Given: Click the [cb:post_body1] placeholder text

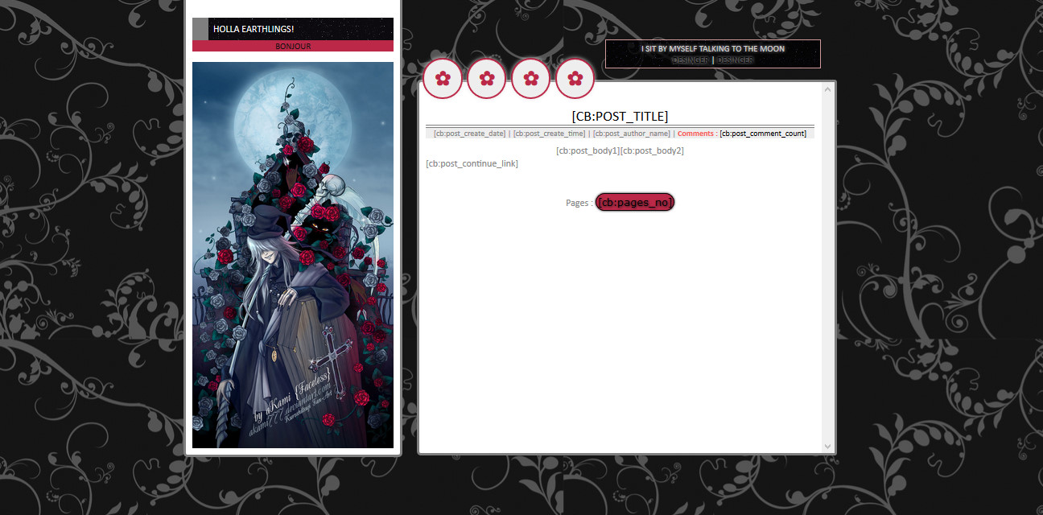Looking at the screenshot, I should coord(587,150).
